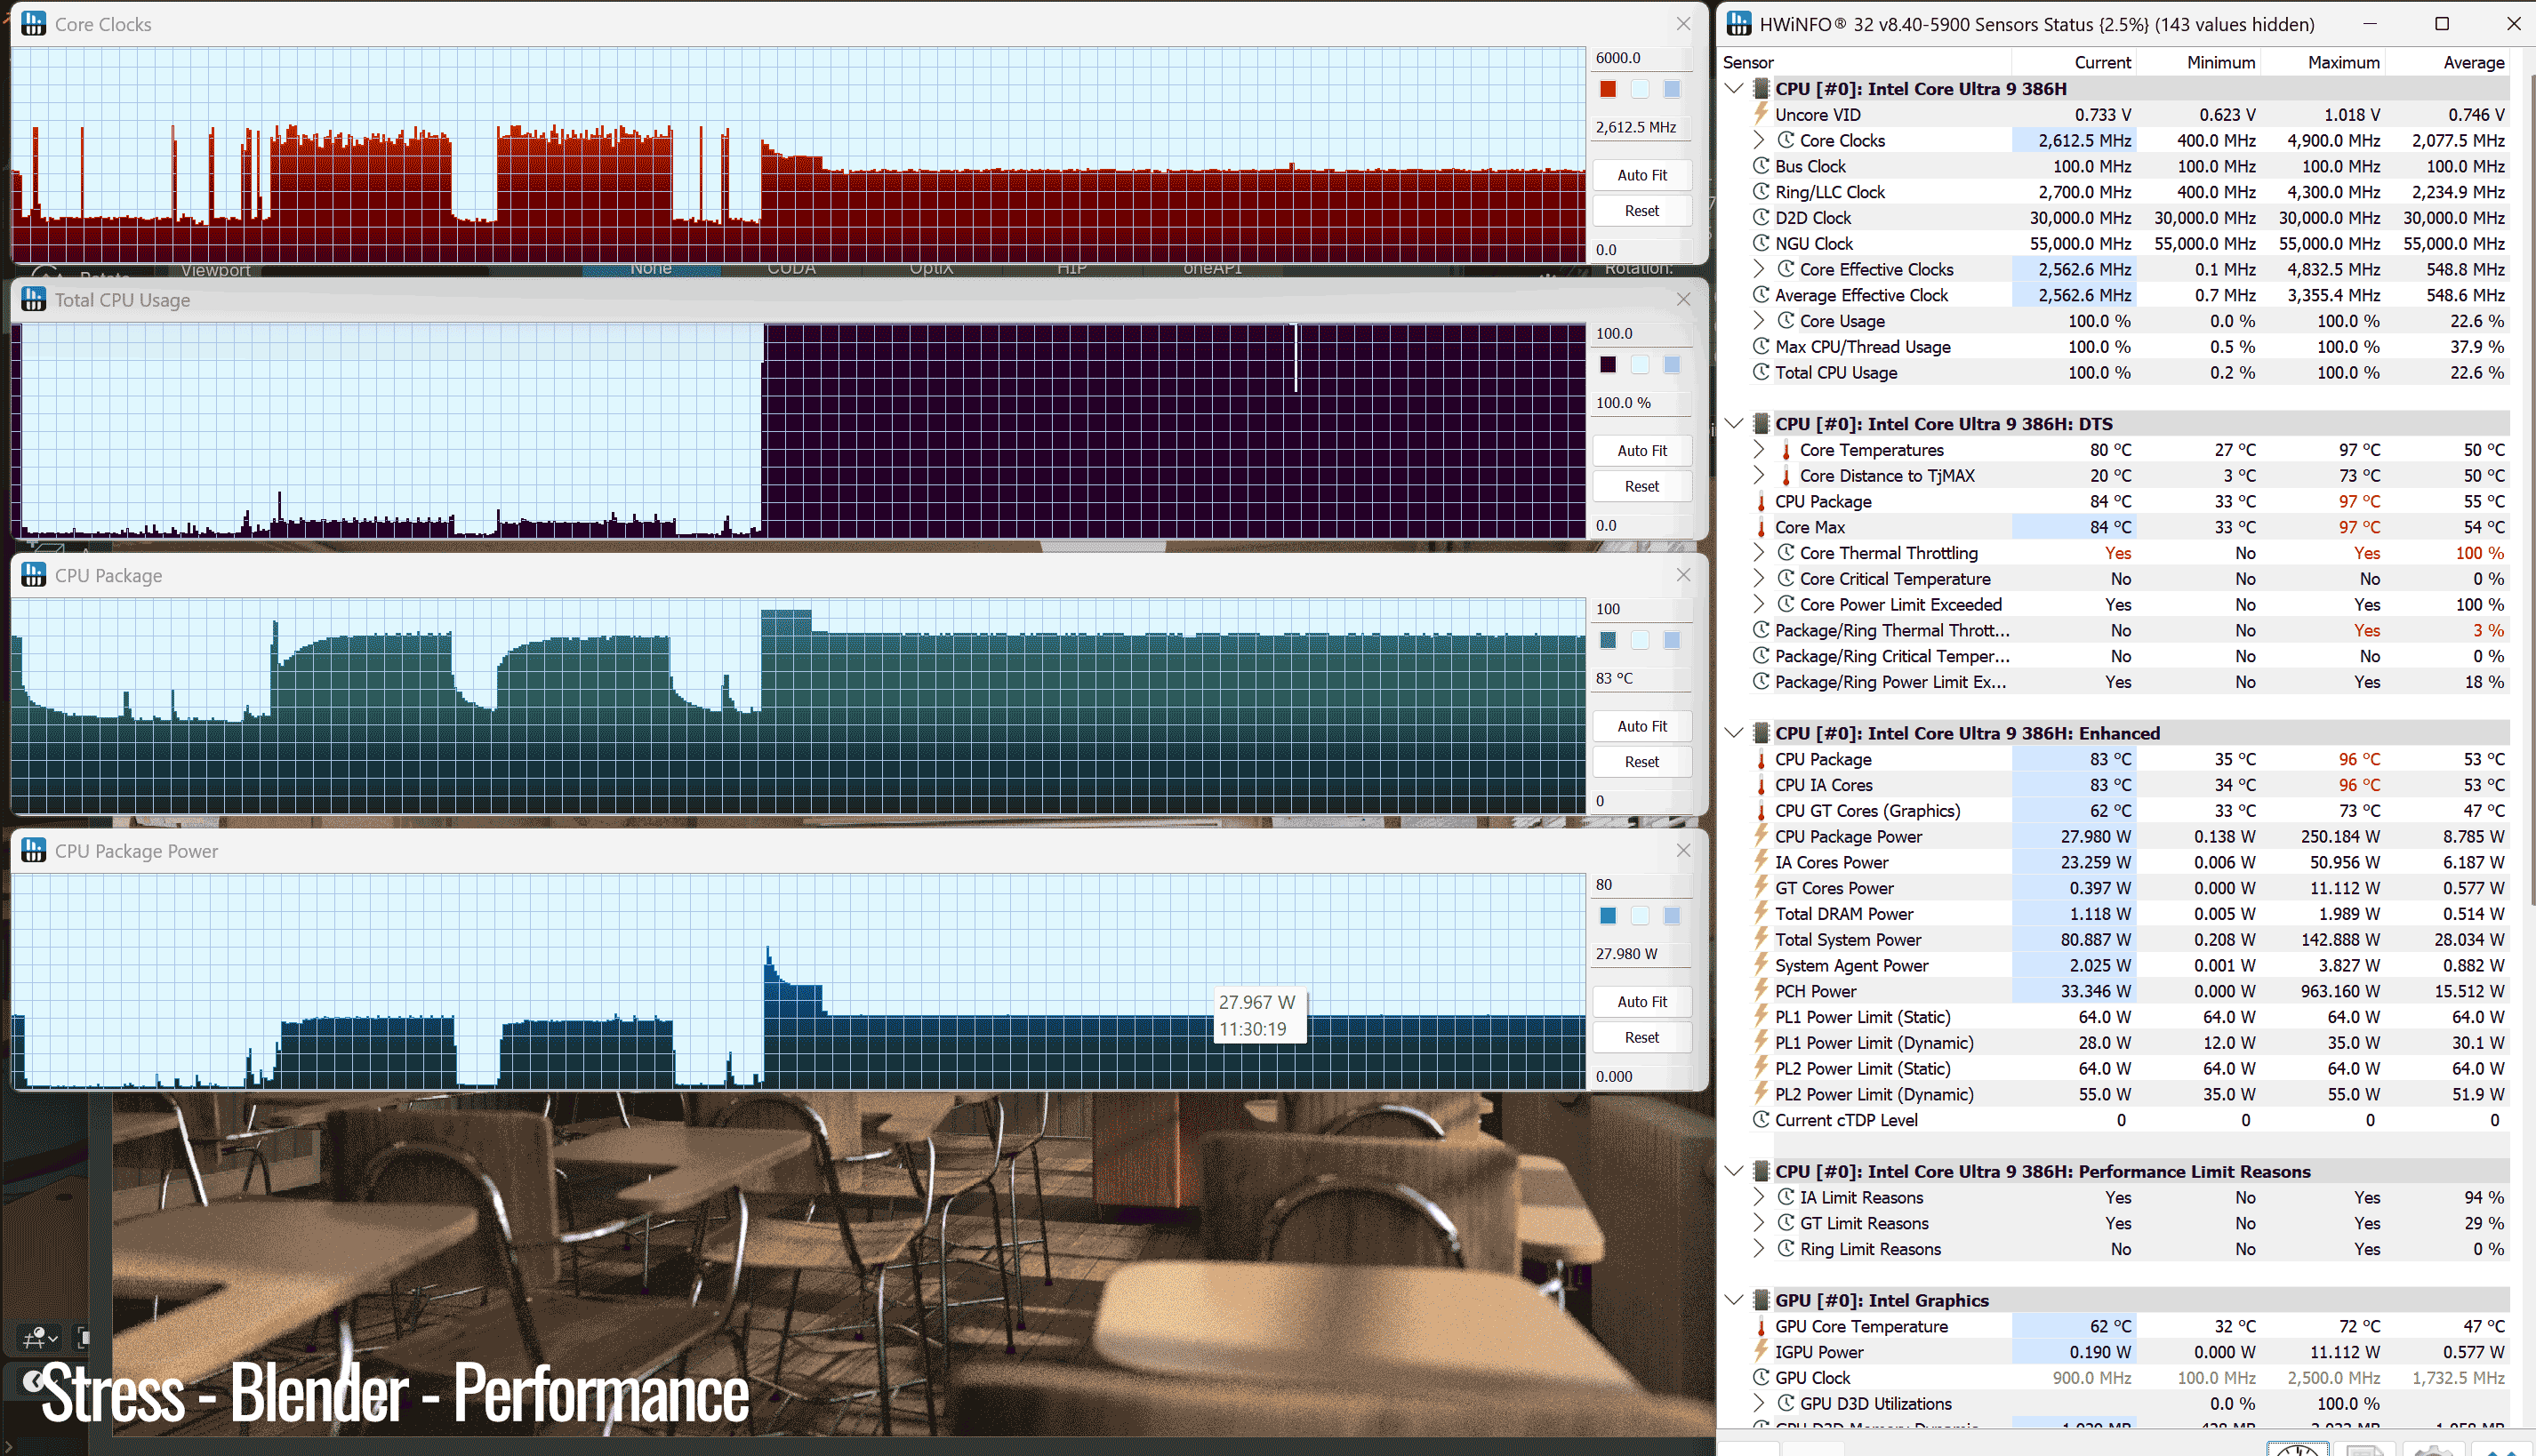Click the thermometer icon beside CPU IA Cores
The image size is (2536, 1456).
coord(1761,785)
